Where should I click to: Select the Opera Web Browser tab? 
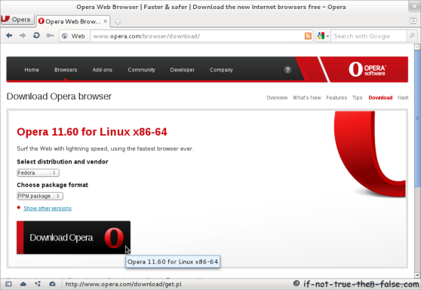(73, 21)
